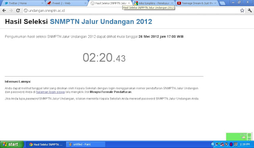Open the Windows start menu
The height and width of the screenshot is (148, 254).
click(12, 144)
